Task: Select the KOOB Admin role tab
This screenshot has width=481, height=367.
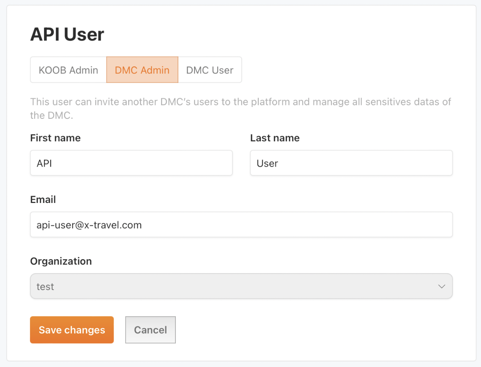Action: pos(68,70)
